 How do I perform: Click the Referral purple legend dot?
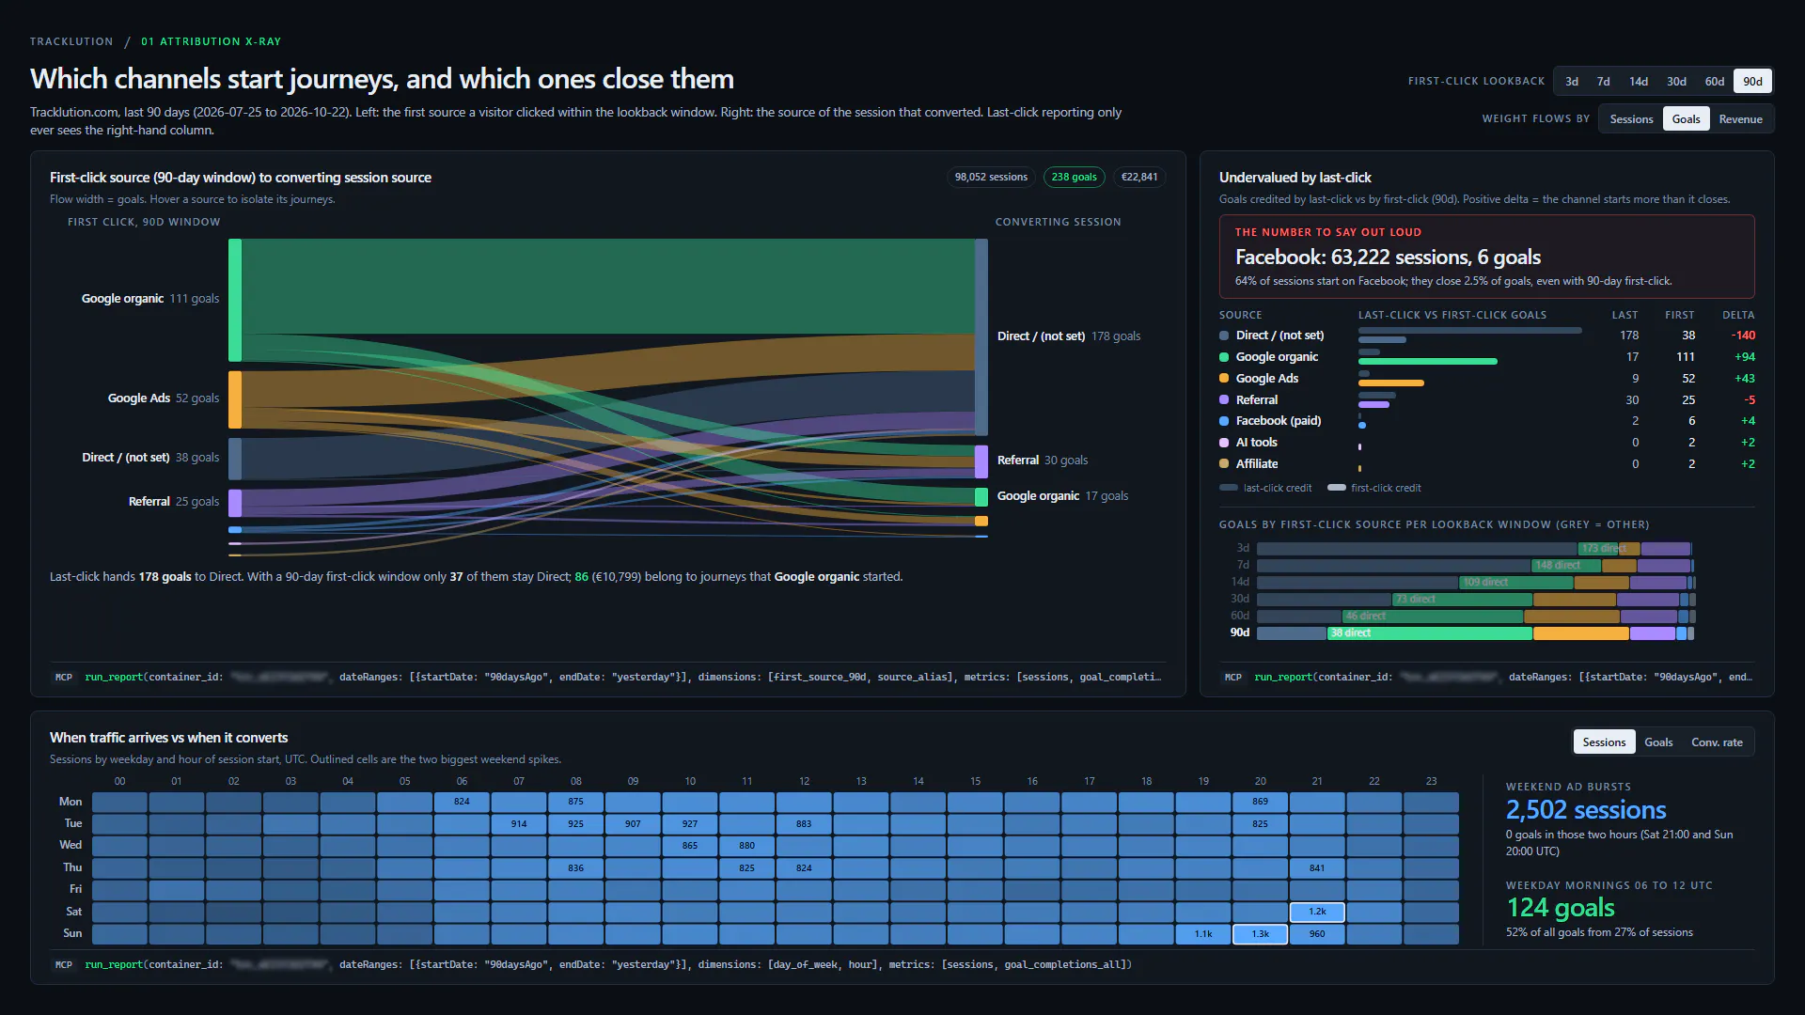point(1224,400)
